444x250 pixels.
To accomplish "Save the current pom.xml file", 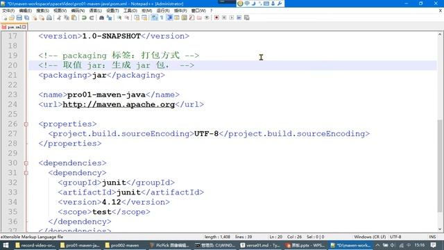I will click(x=19, y=17).
